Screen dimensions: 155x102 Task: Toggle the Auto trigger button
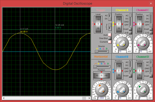point(110,35)
